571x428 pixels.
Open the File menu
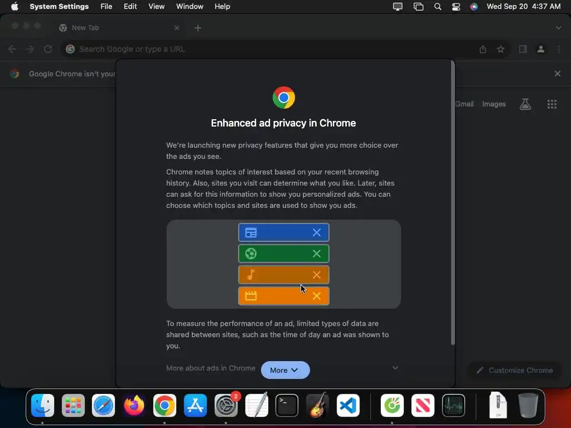(107, 7)
